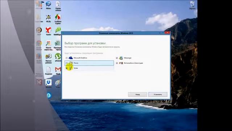Select the Фотоальбом и Киностудия label
The image size is (232, 131).
pyautogui.click(x=133, y=63)
